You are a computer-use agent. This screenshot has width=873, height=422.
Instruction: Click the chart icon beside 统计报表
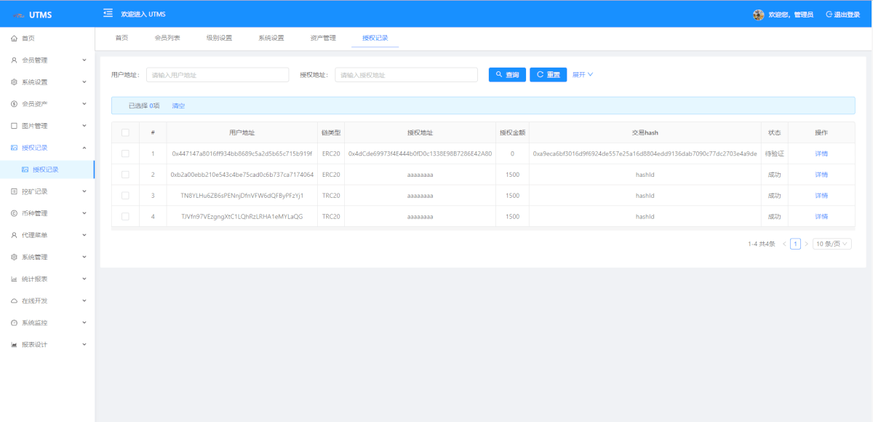pyautogui.click(x=14, y=279)
